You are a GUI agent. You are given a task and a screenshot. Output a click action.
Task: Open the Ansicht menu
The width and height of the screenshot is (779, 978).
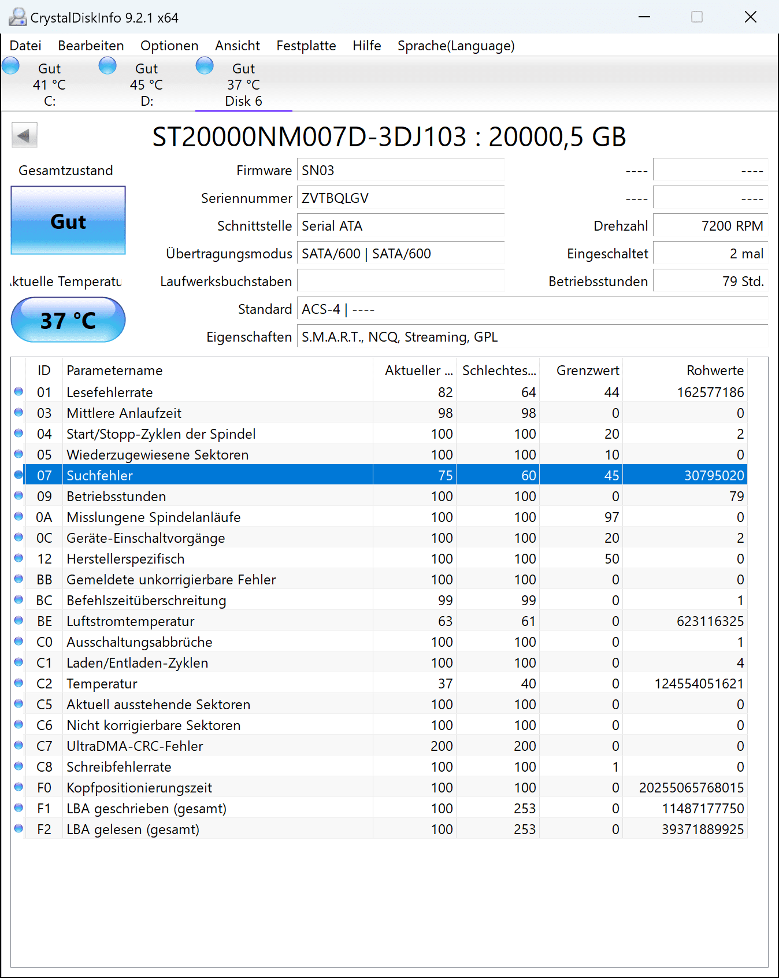point(238,46)
